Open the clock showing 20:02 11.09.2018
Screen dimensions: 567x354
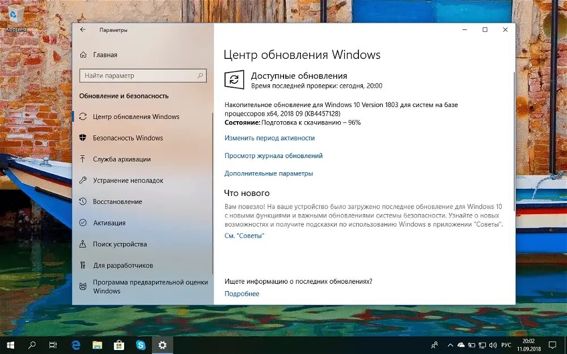click(x=528, y=345)
